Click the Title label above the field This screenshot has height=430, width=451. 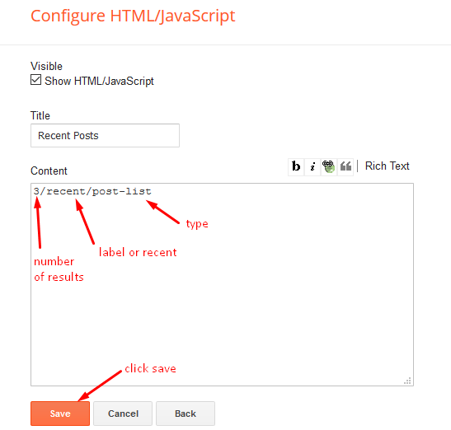point(40,115)
